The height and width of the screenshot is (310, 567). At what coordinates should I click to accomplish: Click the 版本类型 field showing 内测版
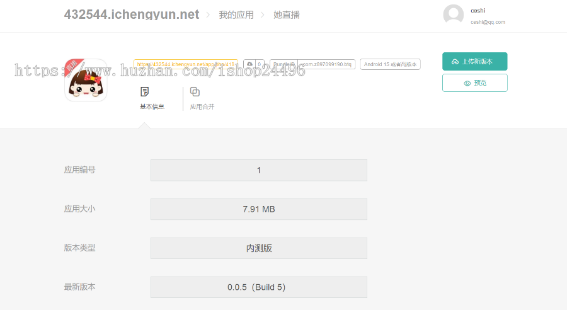tap(259, 248)
